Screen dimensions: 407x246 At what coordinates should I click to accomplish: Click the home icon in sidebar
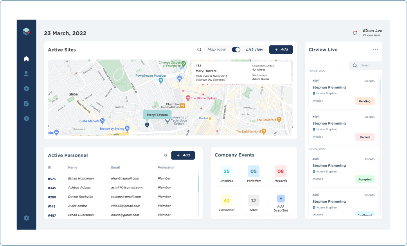click(x=26, y=59)
